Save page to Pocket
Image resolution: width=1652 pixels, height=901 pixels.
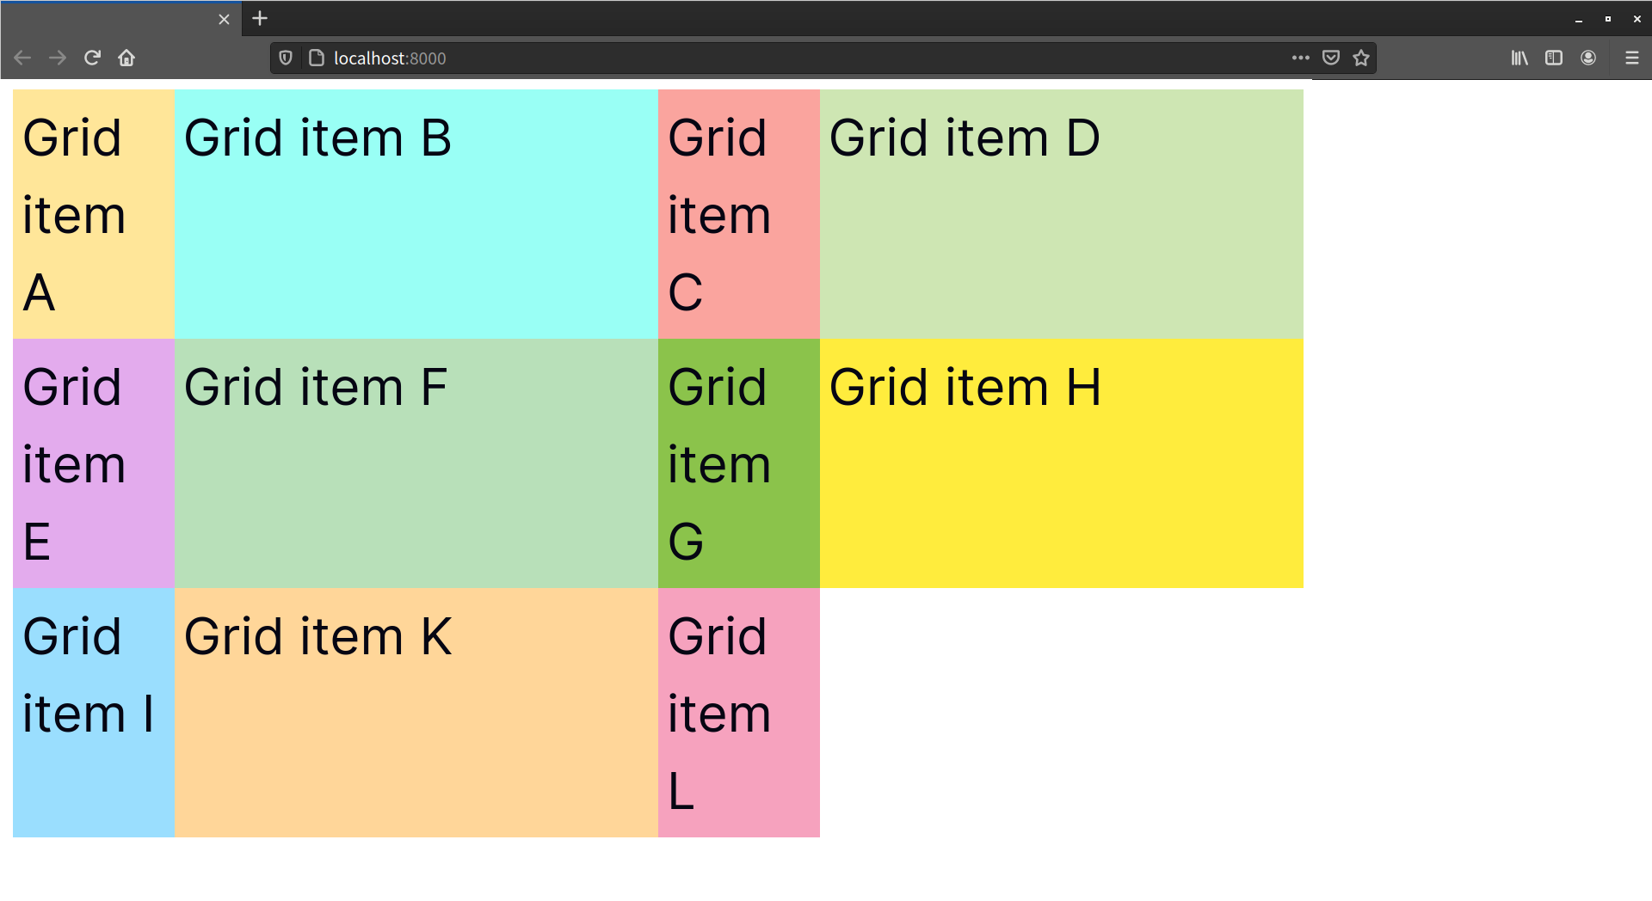[1330, 58]
